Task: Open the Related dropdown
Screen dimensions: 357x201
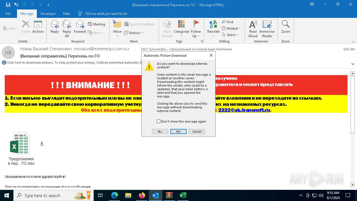Action: [231, 28]
